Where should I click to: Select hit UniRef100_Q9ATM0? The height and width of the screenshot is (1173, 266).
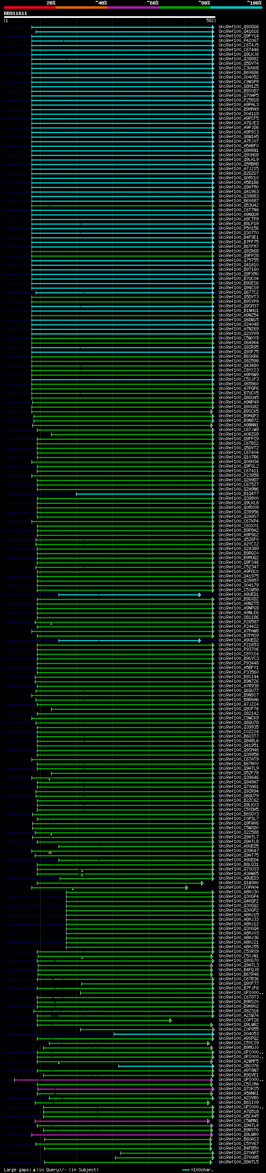[238, 187]
